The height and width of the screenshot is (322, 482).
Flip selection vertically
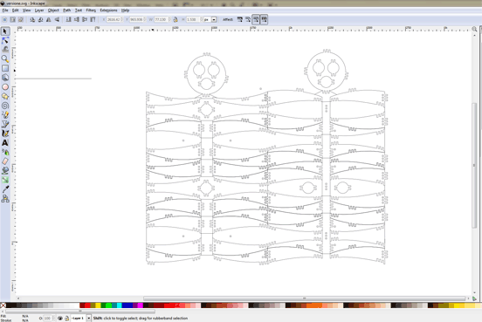coord(57,20)
